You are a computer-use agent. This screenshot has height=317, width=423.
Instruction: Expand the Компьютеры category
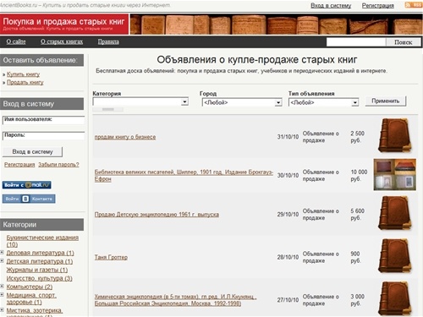click(x=2, y=286)
